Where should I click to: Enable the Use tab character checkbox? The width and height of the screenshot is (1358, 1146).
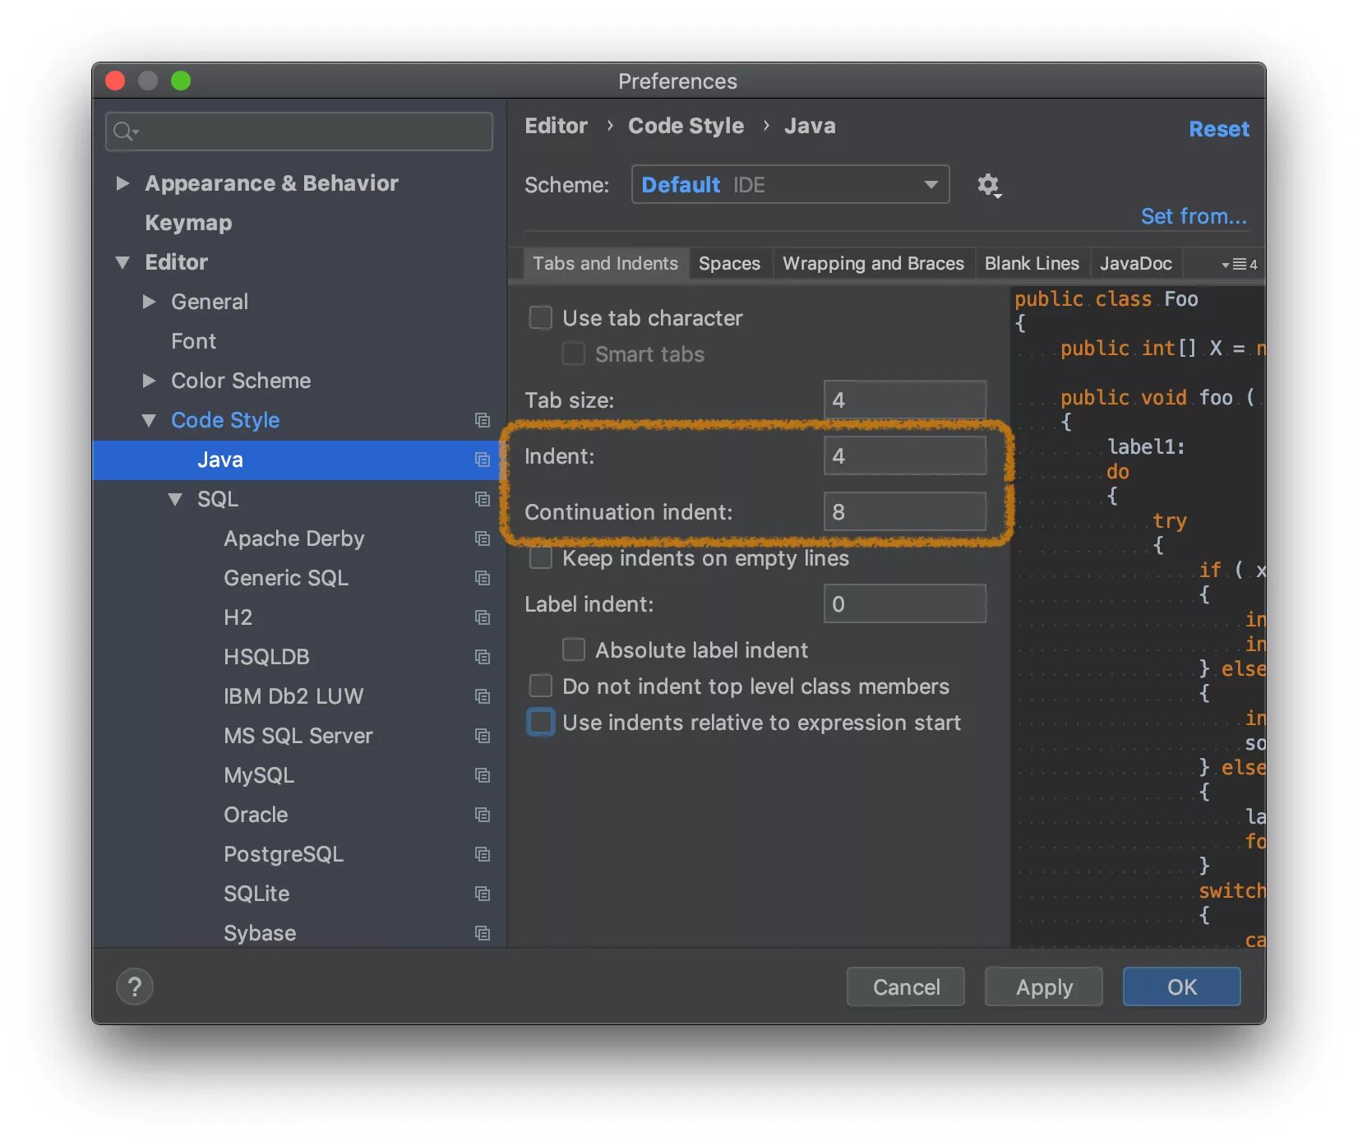tap(540, 317)
